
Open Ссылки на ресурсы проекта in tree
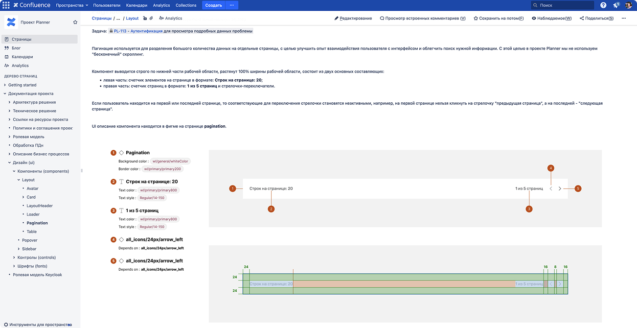pyautogui.click(x=41, y=119)
